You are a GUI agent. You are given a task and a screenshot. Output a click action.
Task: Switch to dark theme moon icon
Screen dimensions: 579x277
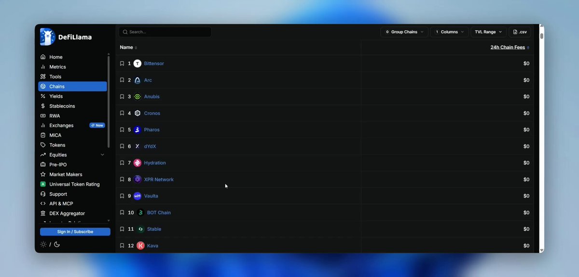pos(56,244)
